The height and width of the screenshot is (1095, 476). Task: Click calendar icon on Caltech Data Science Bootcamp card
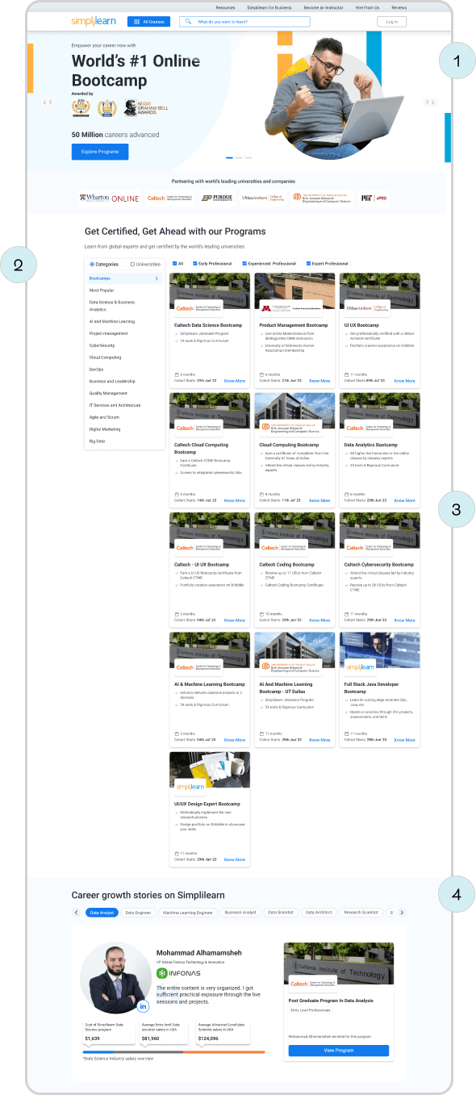(177, 374)
